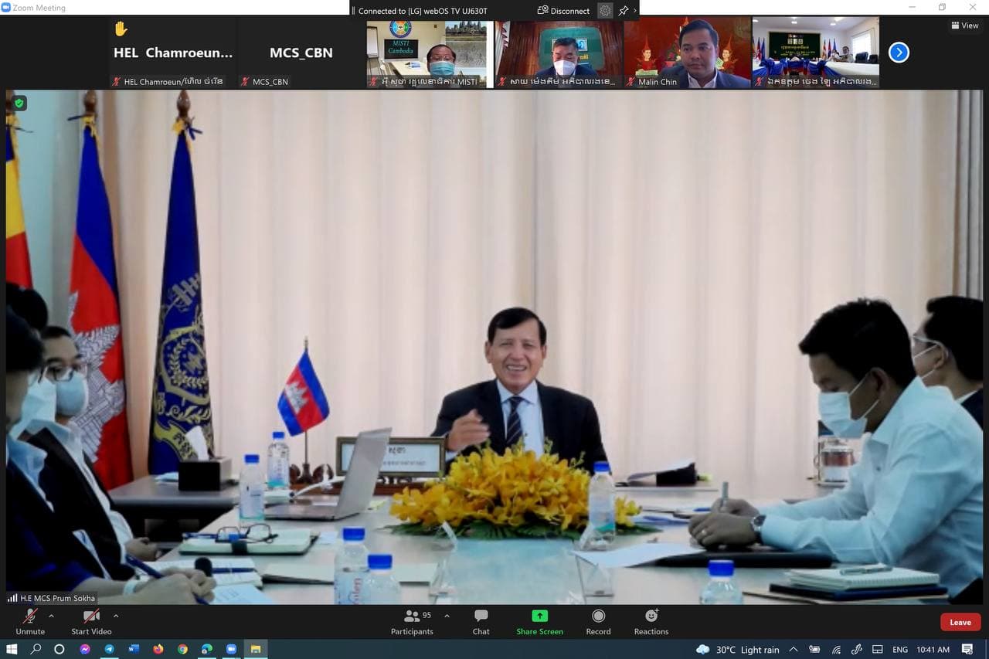Viewport: 989px width, 659px height.
Task: Start recording with the Record button
Action: click(x=598, y=621)
